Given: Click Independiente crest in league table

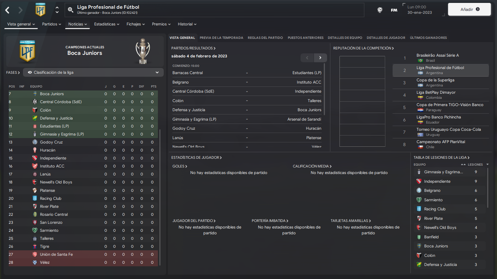Looking at the screenshot, I should pos(35,158).
